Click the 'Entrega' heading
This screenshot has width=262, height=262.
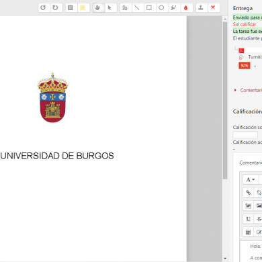tap(243, 8)
